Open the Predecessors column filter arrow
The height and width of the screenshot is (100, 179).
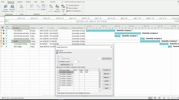tap(70, 28)
